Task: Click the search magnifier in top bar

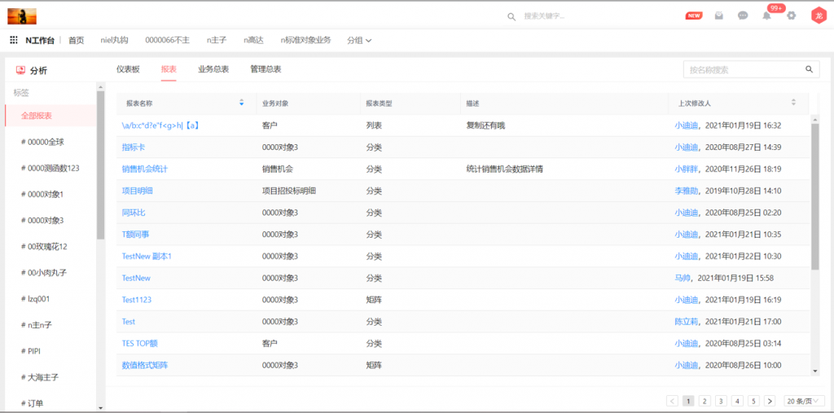Action: click(511, 16)
